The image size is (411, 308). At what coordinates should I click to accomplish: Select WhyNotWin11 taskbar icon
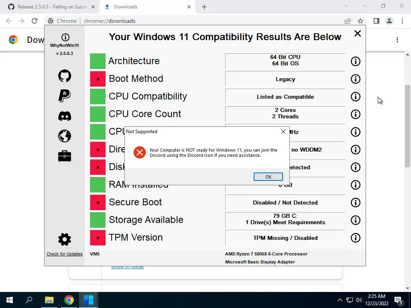pyautogui.click(x=89, y=300)
